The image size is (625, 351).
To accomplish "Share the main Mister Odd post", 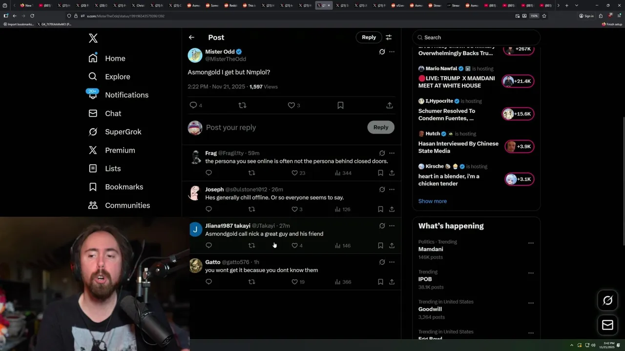I will (x=389, y=105).
